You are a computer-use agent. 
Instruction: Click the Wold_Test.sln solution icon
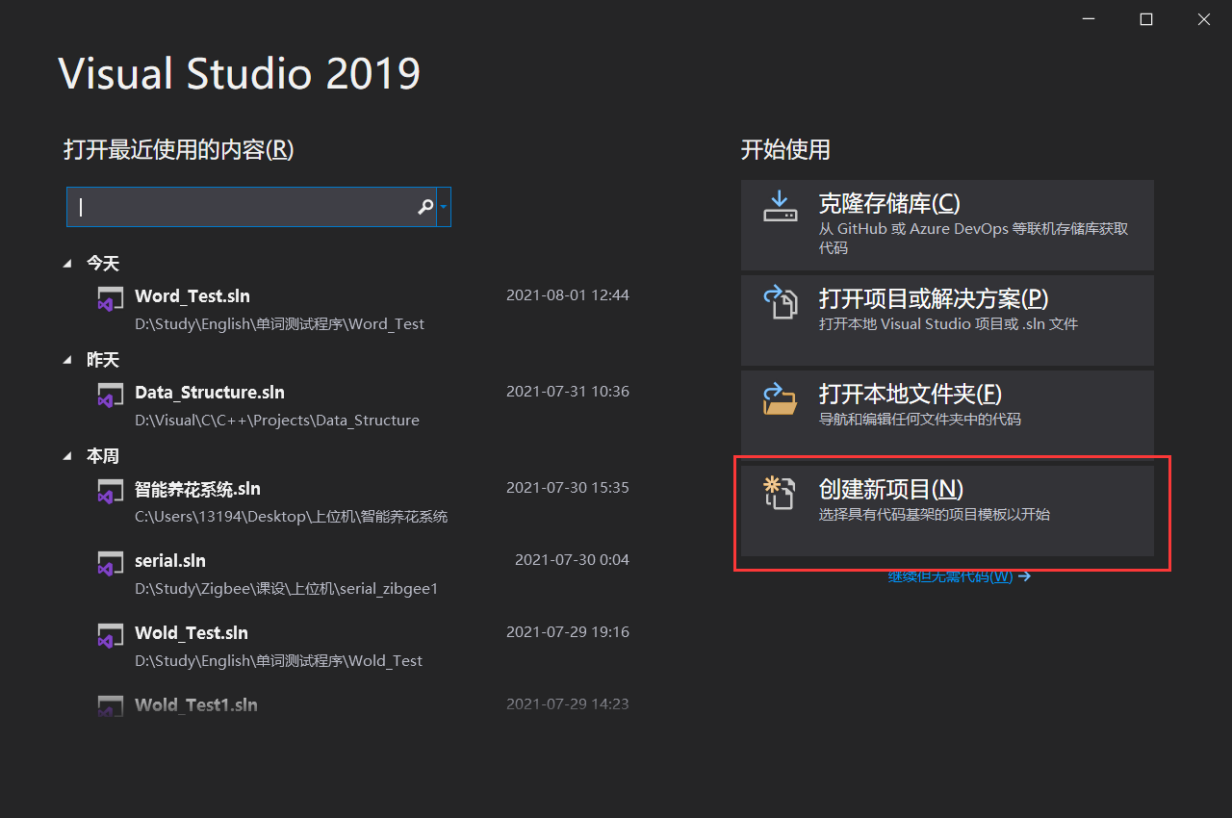click(110, 635)
